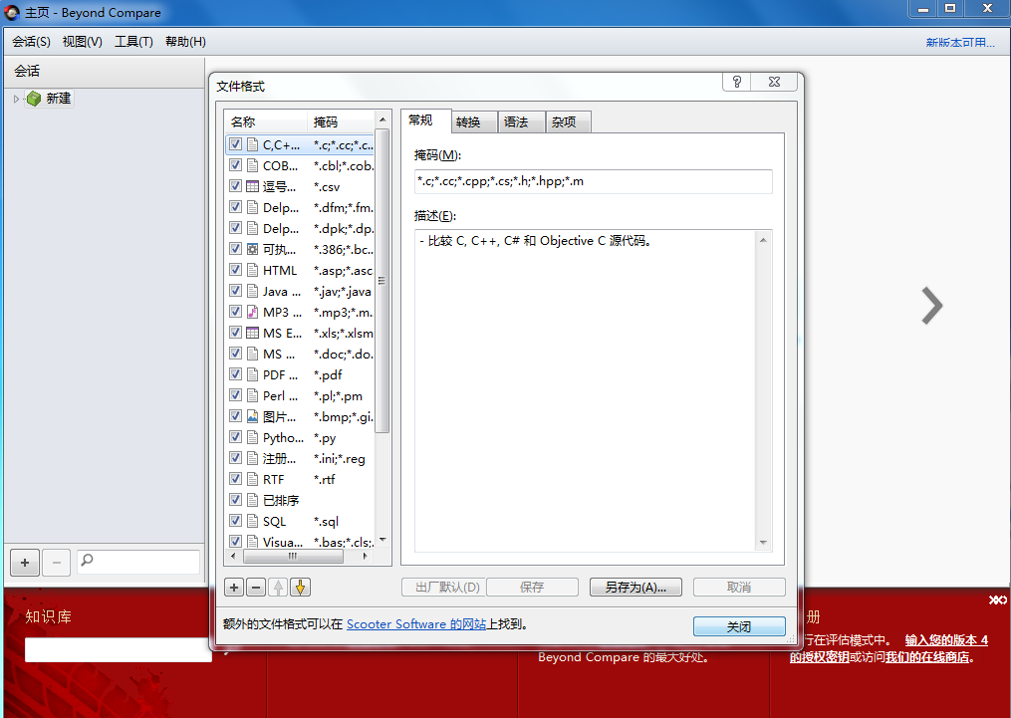
Task: Click into the 掩码(M) mask input field
Action: click(x=594, y=181)
